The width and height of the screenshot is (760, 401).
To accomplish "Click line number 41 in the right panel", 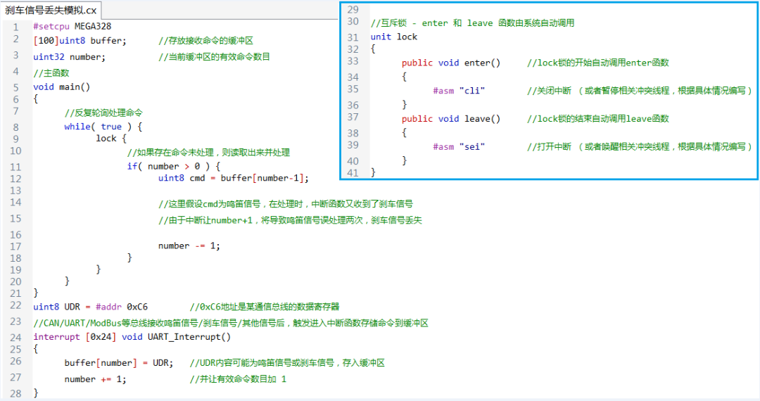I will click(x=353, y=173).
